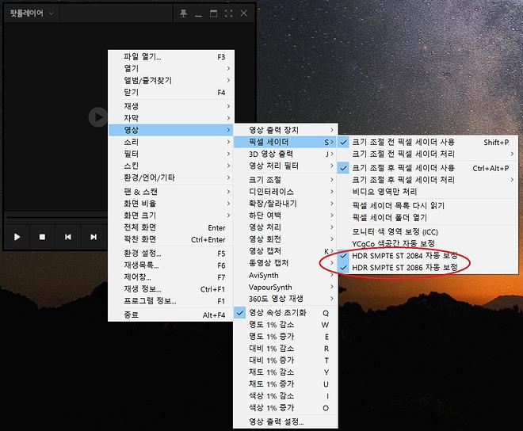Open the 앨범/즐겨찾기 submenu
The width and height of the screenshot is (523, 431).
(x=171, y=80)
